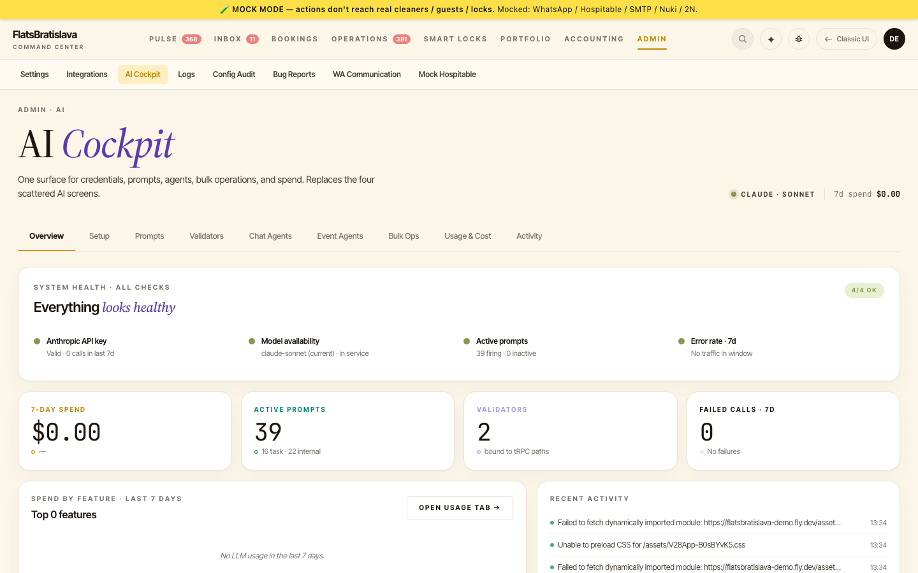The height and width of the screenshot is (573, 918).
Task: Open the Event Agents tab
Action: click(x=340, y=236)
